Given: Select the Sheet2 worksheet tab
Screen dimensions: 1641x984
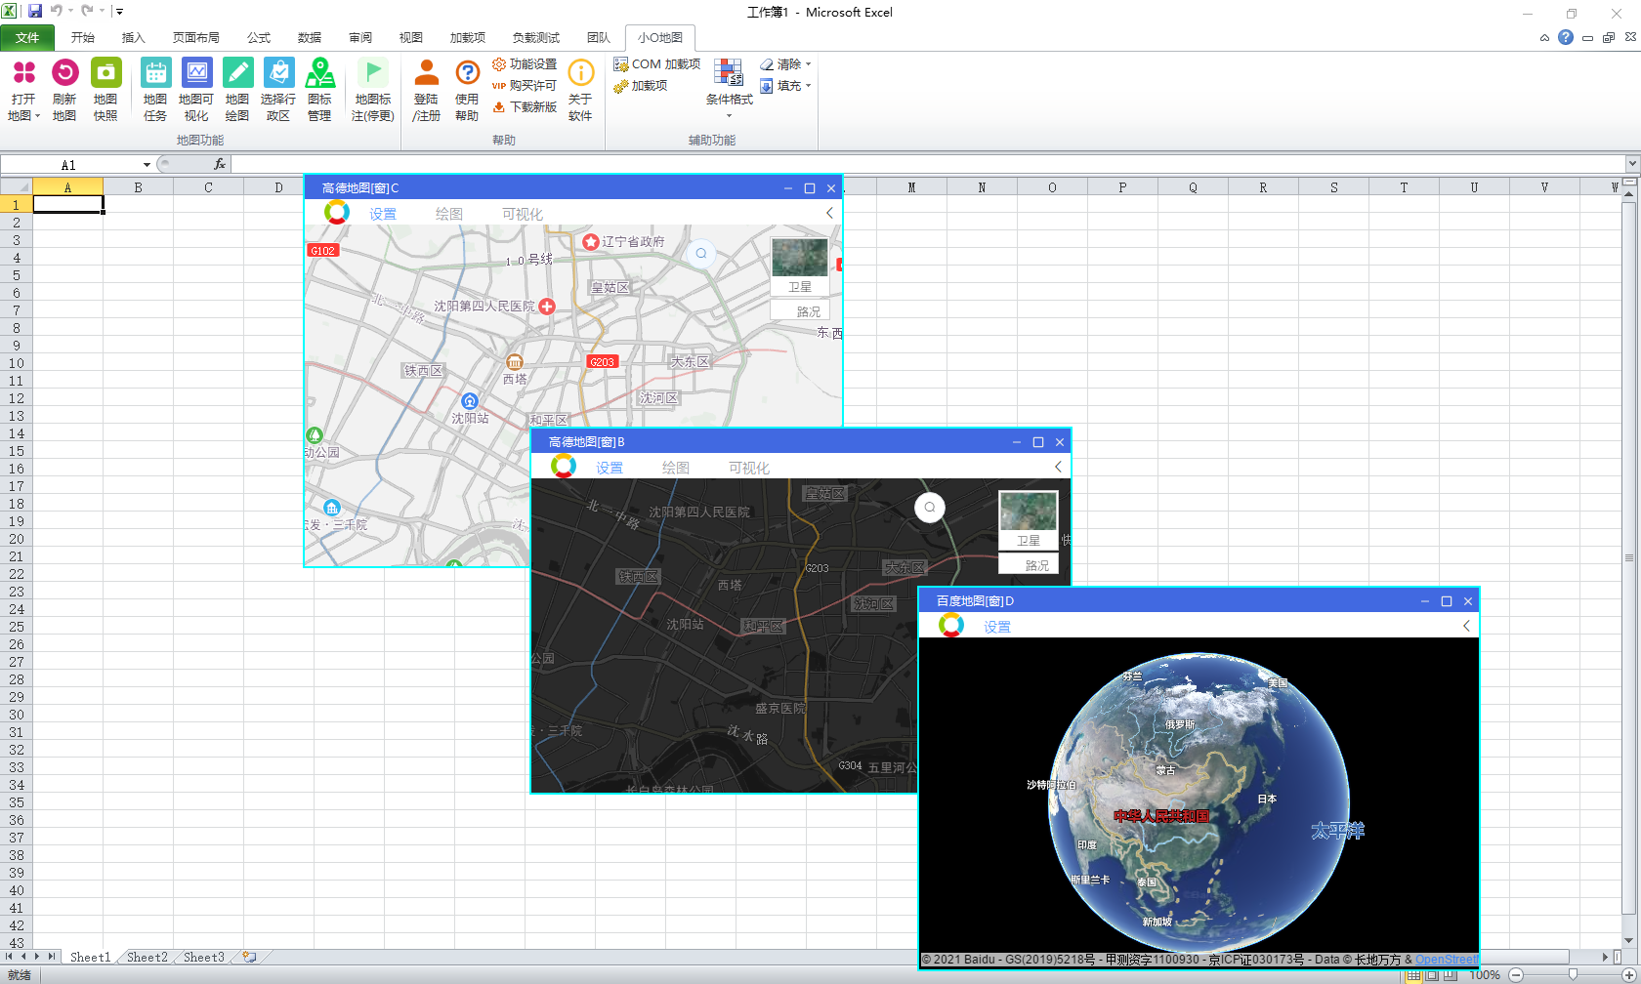Looking at the screenshot, I should coord(147,958).
